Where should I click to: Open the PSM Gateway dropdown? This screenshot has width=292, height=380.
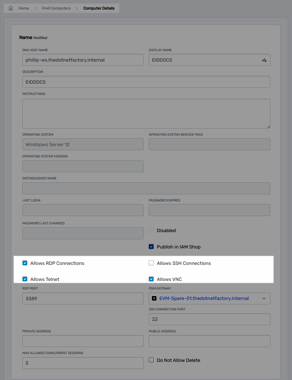264,298
